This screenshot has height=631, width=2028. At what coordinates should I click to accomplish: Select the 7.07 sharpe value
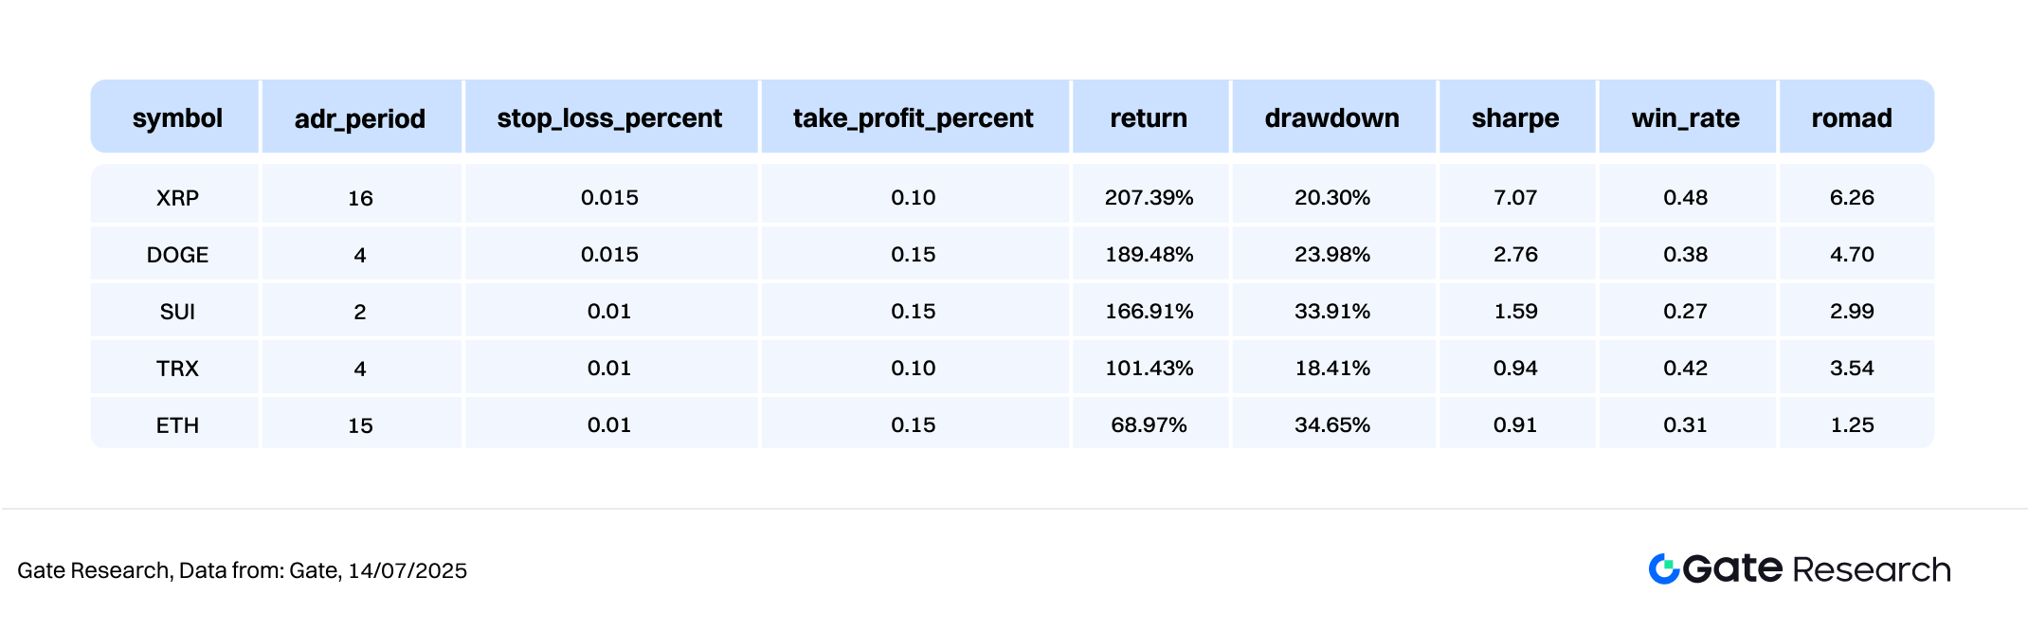tap(1515, 198)
